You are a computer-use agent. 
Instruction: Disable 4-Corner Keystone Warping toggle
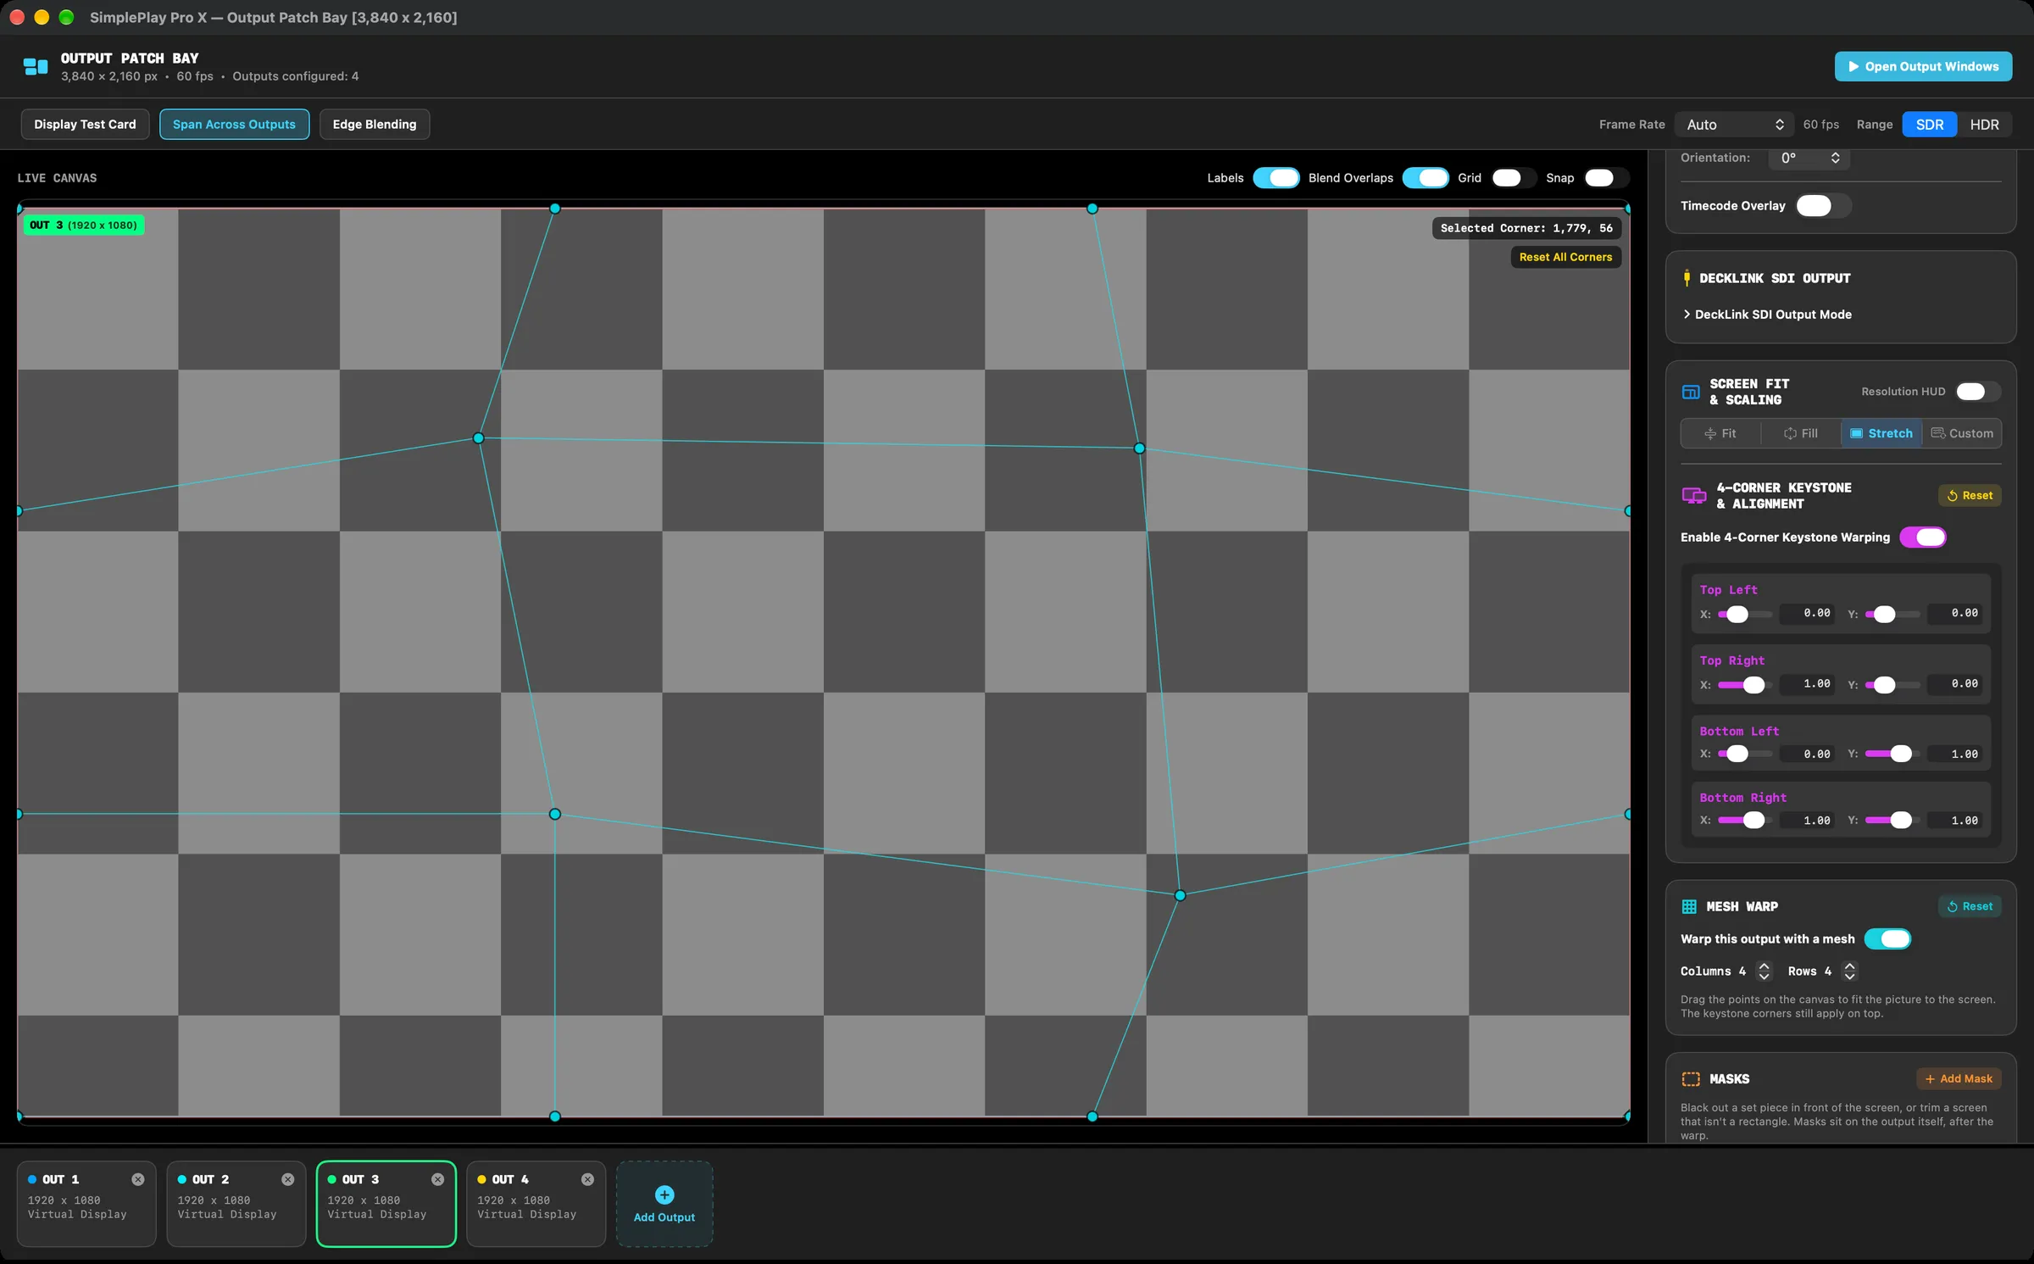pyautogui.click(x=1922, y=537)
